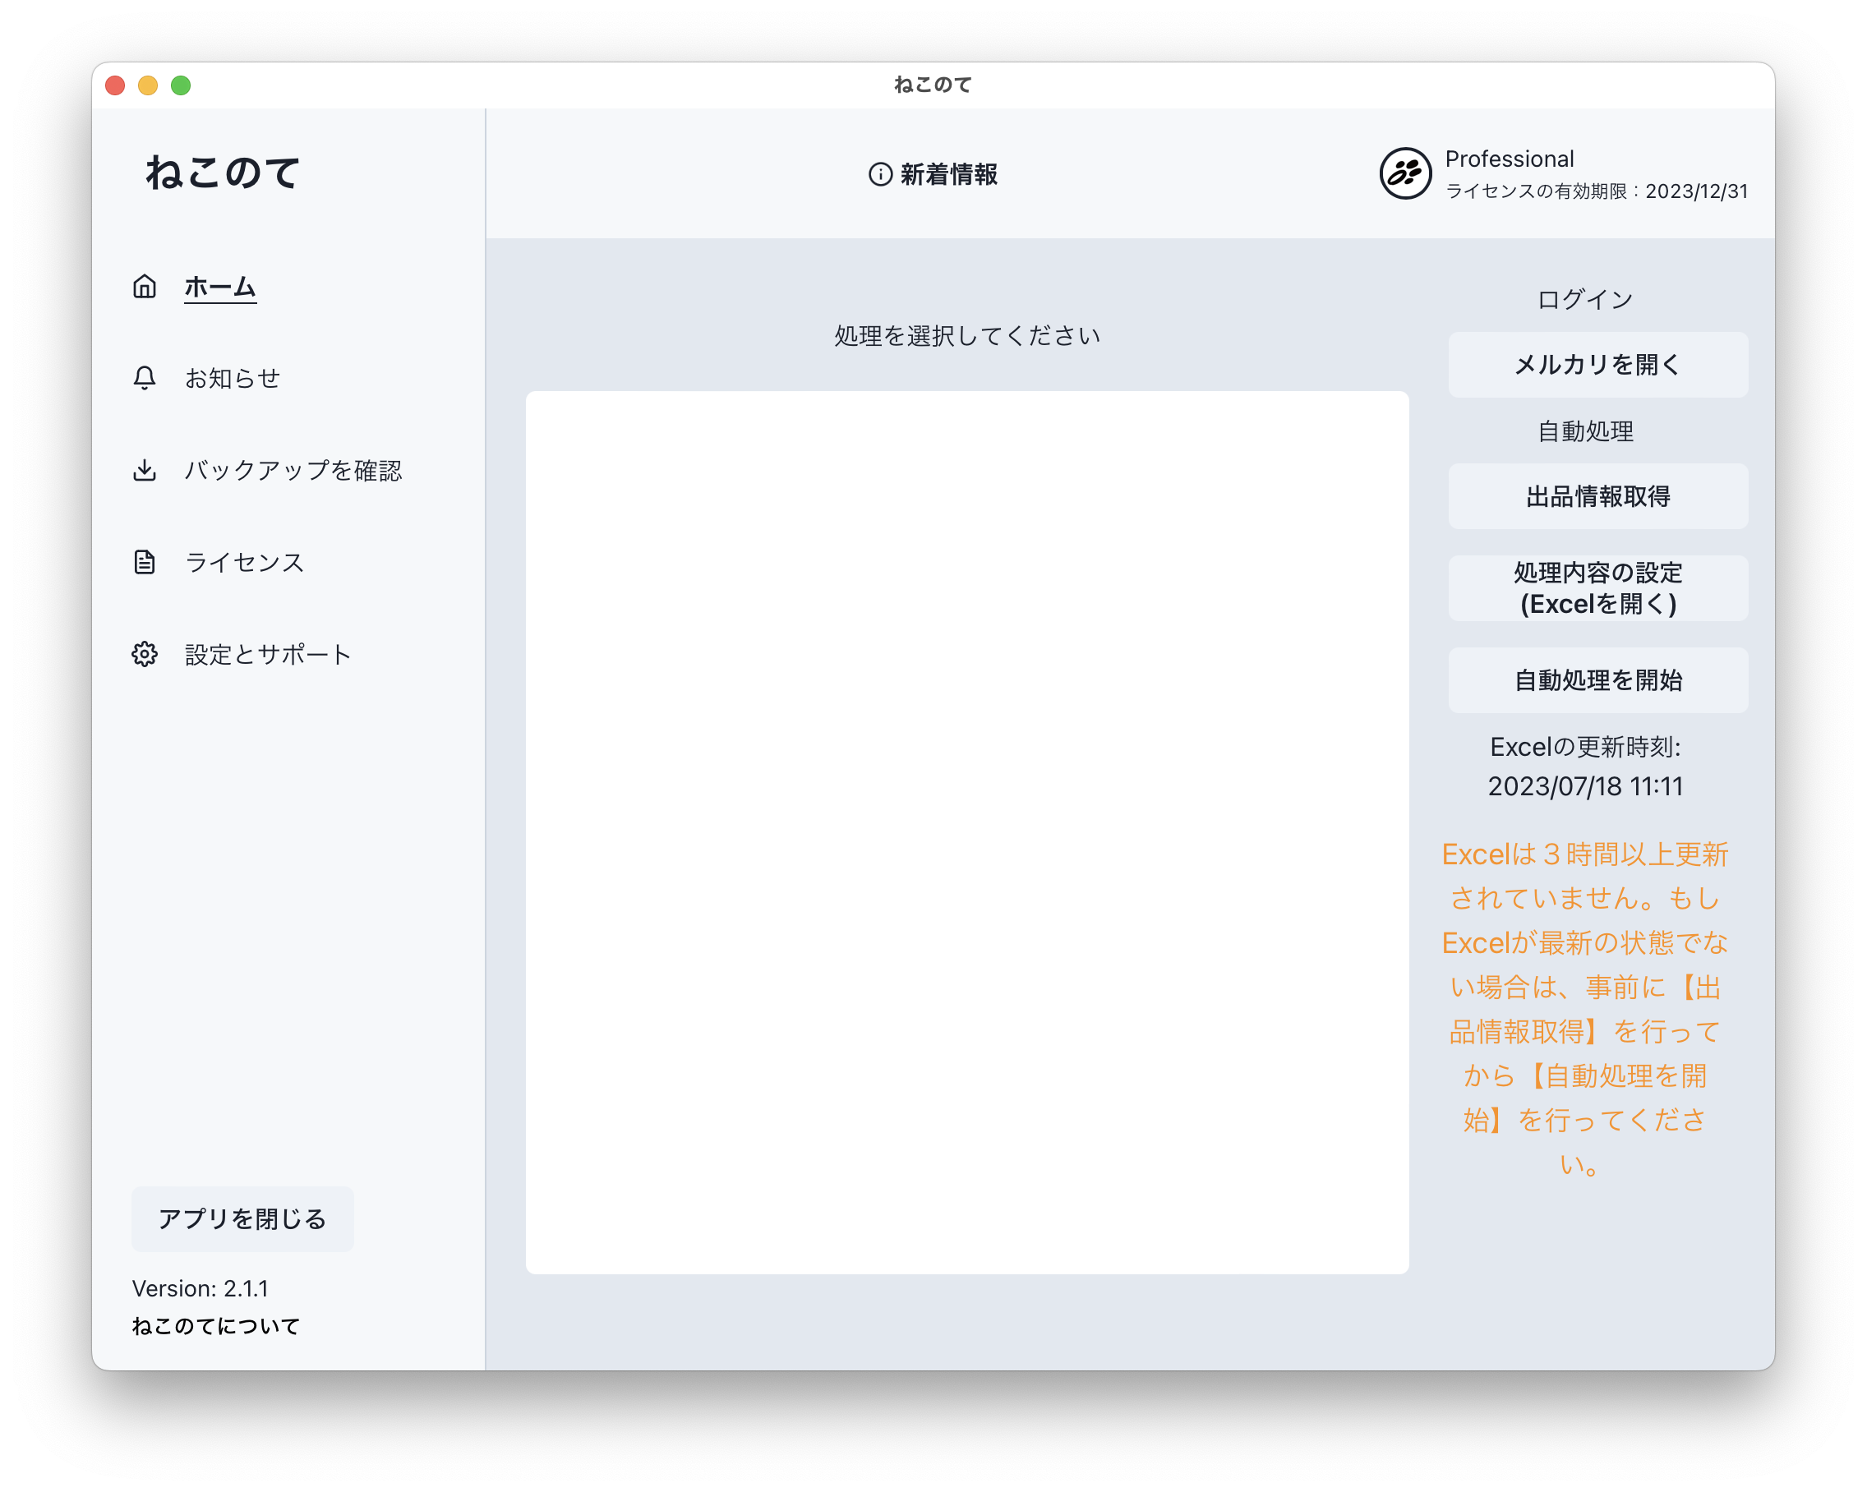Click the ログイン section label

click(x=1584, y=300)
